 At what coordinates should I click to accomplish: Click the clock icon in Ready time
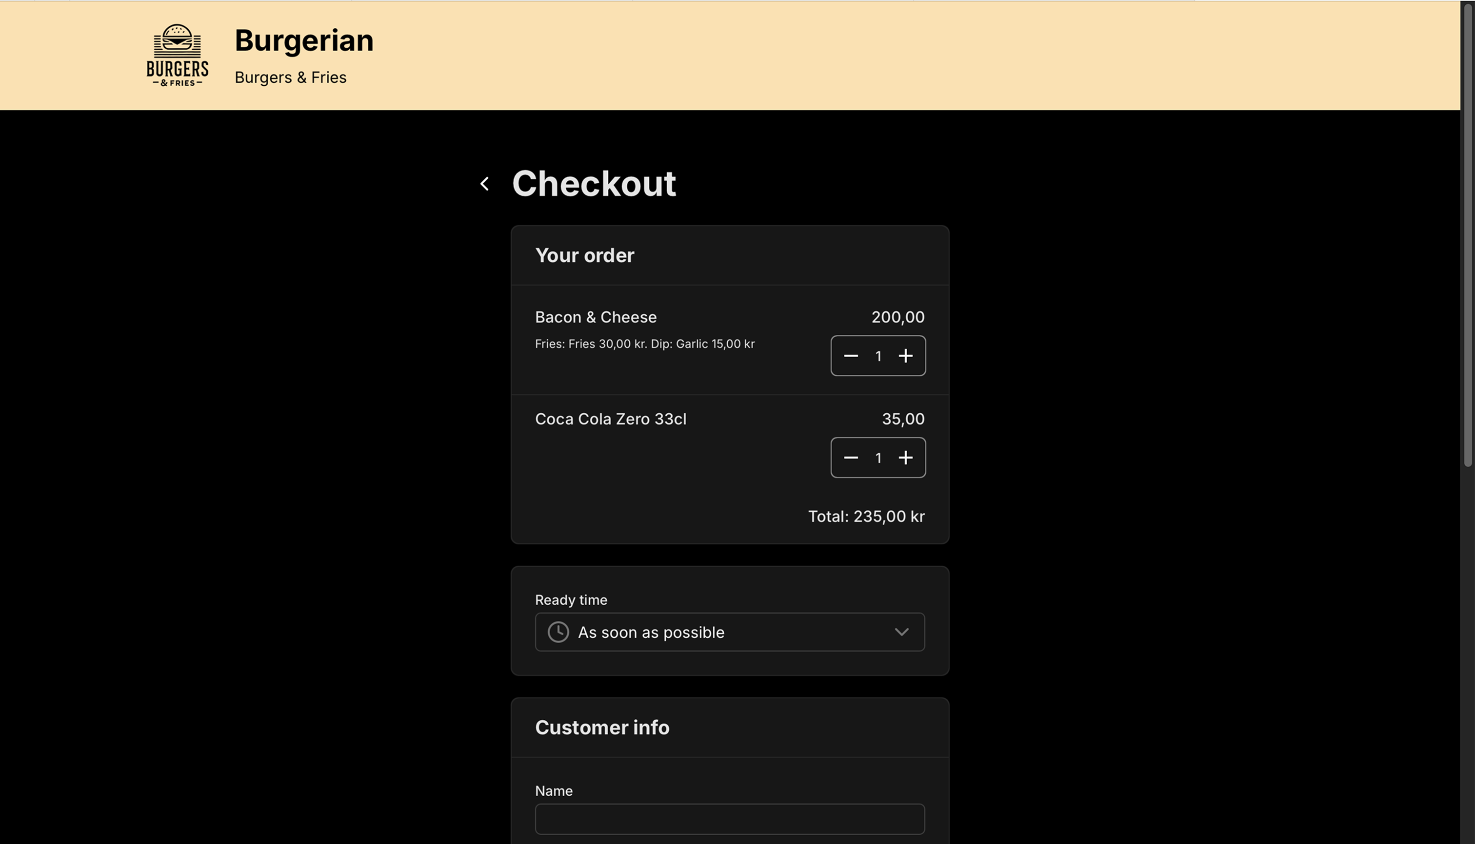(x=558, y=632)
